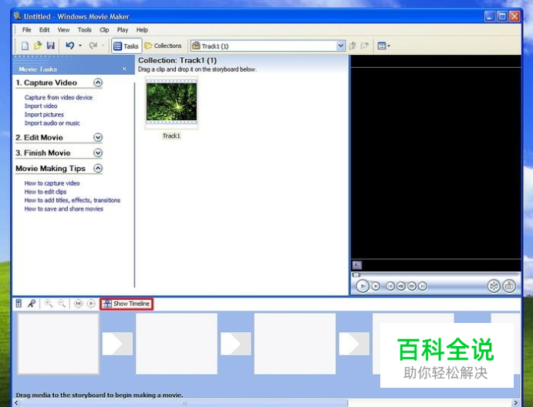The height and width of the screenshot is (407, 533).
Task: Split the clip at current frame
Action: [494, 286]
